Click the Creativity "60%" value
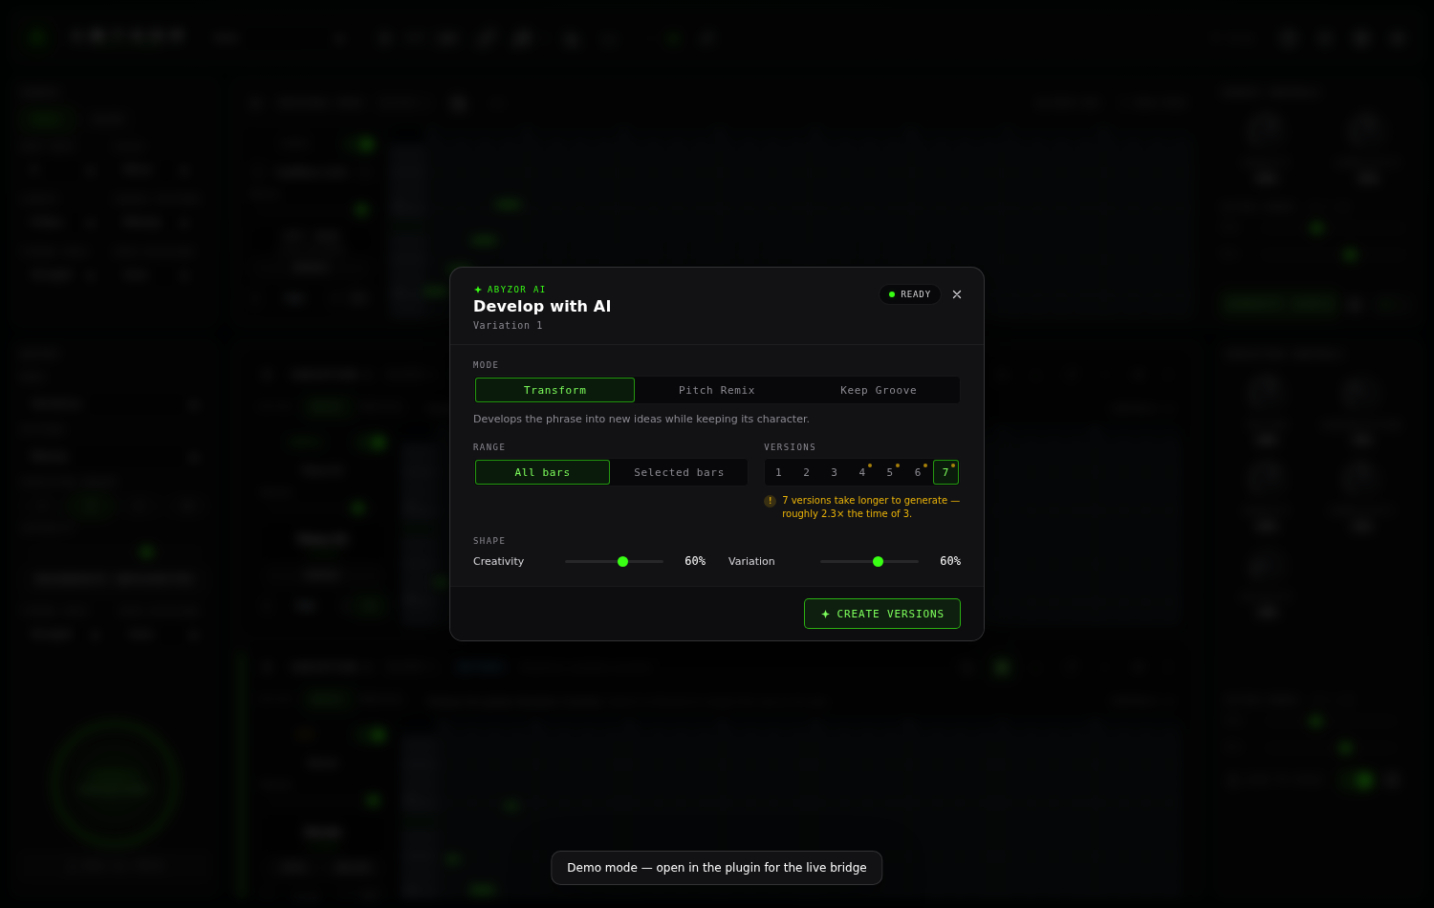Viewport: 1434px width, 908px height. (x=695, y=561)
